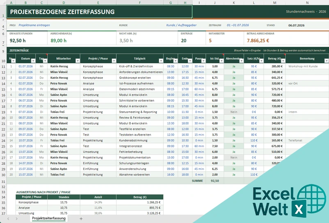
Task: Open the Projekt / Phase filter dropdown
Action: coord(114,61)
